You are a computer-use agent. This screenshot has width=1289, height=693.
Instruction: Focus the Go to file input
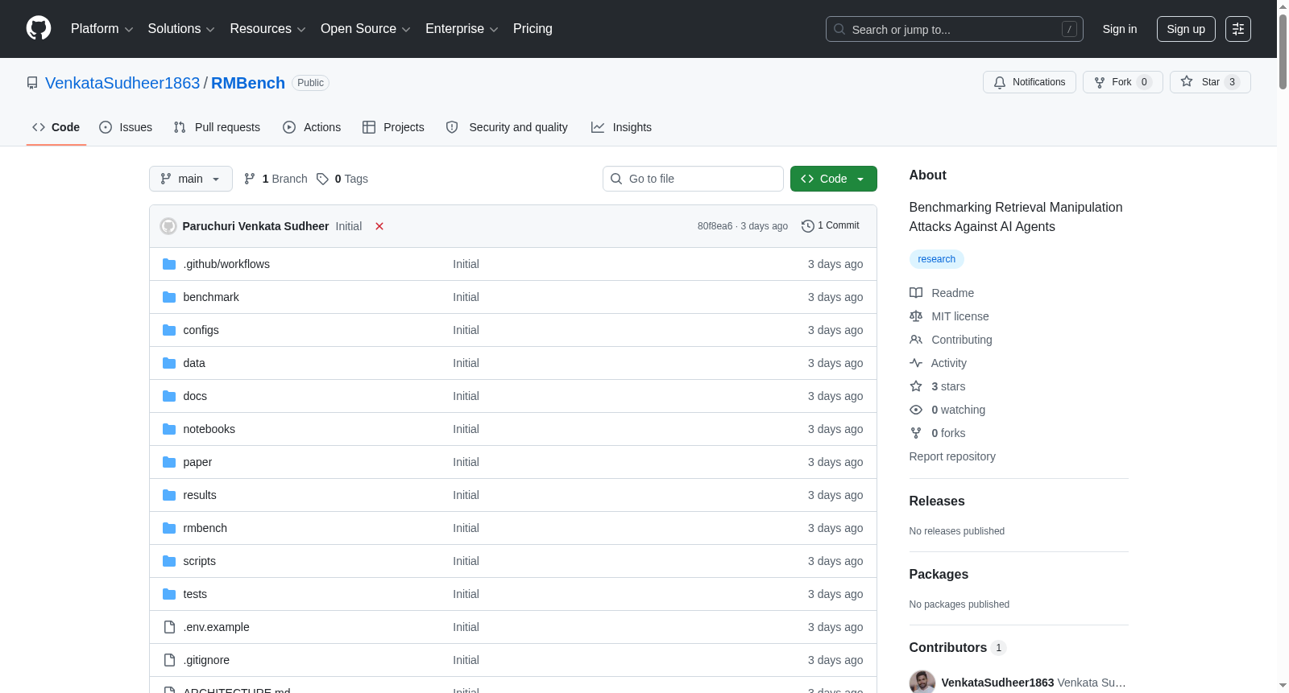[693, 179]
